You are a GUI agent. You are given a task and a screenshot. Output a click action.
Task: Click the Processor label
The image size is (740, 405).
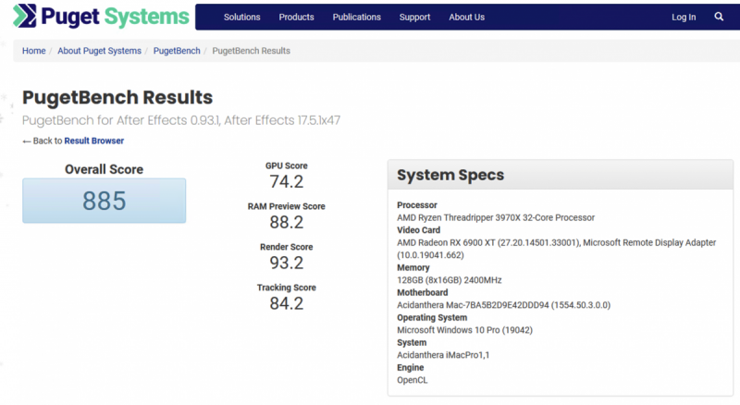pyautogui.click(x=417, y=205)
